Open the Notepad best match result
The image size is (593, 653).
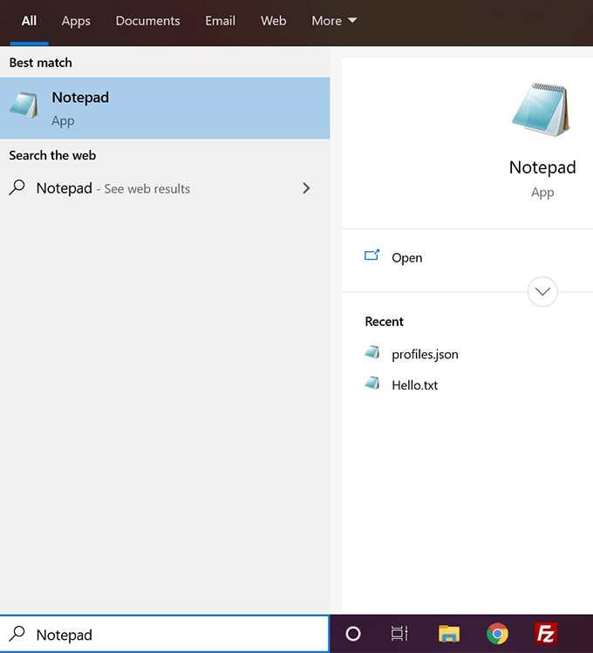165,108
